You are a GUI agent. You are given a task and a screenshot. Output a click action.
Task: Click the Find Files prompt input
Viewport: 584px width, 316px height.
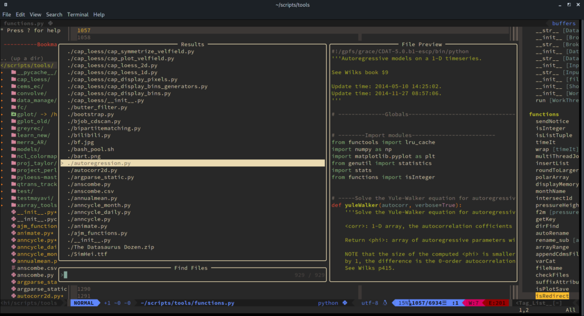click(193, 275)
